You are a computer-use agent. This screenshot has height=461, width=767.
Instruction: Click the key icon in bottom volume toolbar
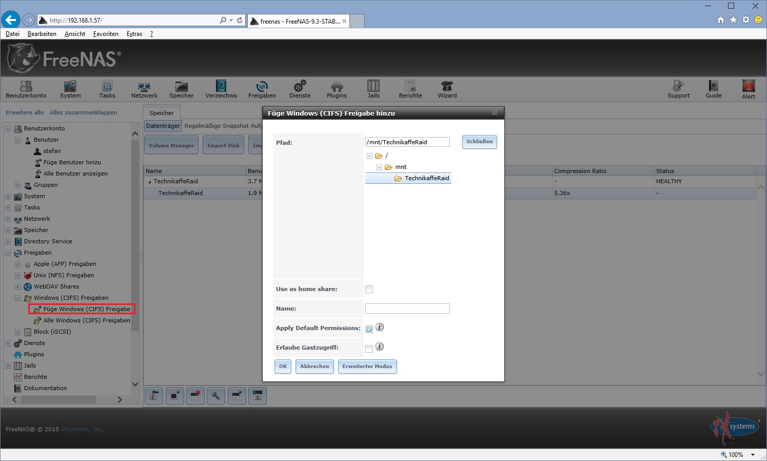pyautogui.click(x=153, y=396)
